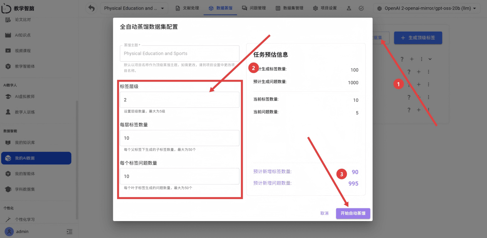Click the 学科数据集 graduation cap icon
This screenshot has width=487, height=238.
pyautogui.click(x=8, y=189)
